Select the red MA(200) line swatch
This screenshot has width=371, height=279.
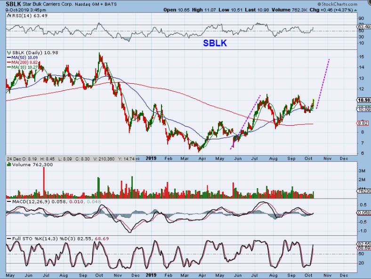(9, 63)
